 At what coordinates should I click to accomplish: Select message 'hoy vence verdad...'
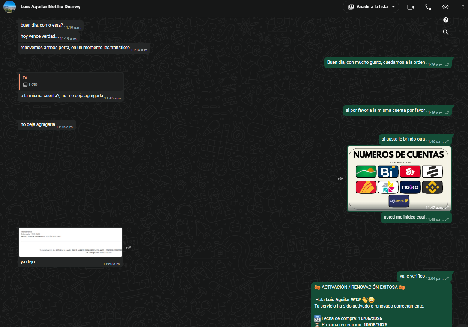(48, 36)
